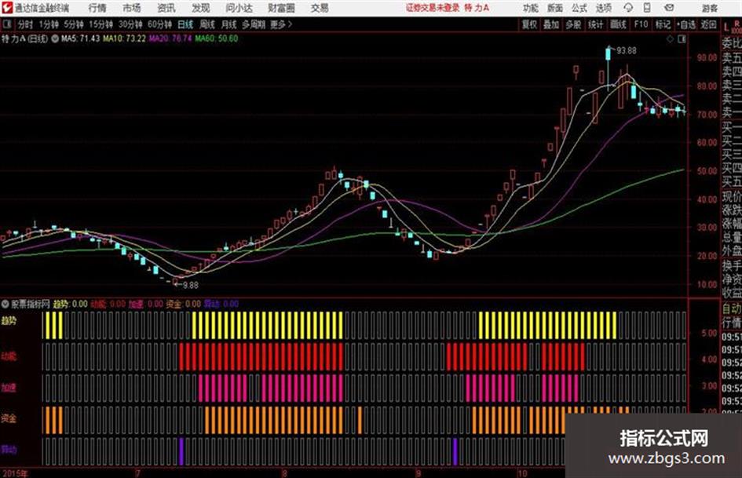Viewport: 742px width, 478px height.
Task: Select the 日线 daily period tab
Action: coord(185,24)
